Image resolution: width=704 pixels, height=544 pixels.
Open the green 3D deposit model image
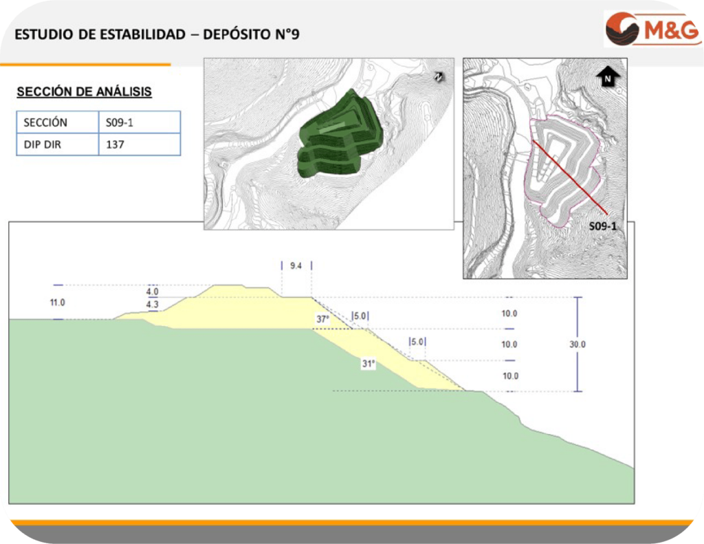point(329,144)
